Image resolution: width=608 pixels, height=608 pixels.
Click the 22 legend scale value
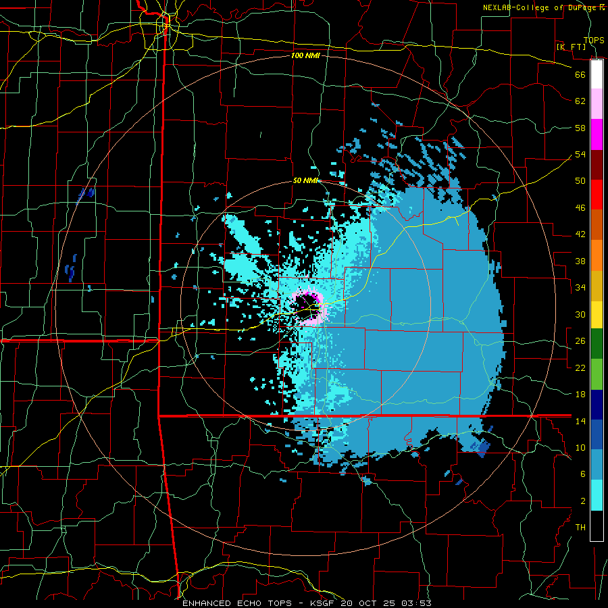pyautogui.click(x=580, y=368)
